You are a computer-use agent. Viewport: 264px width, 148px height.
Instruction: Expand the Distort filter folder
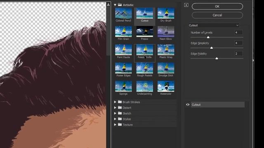click(x=115, y=108)
